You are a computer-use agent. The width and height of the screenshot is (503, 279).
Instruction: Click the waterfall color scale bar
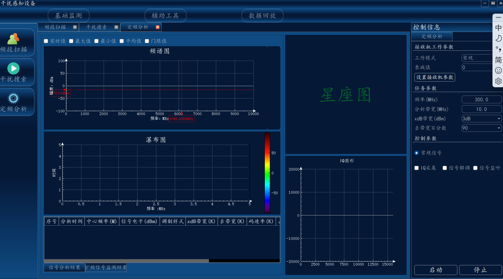pyautogui.click(x=267, y=173)
